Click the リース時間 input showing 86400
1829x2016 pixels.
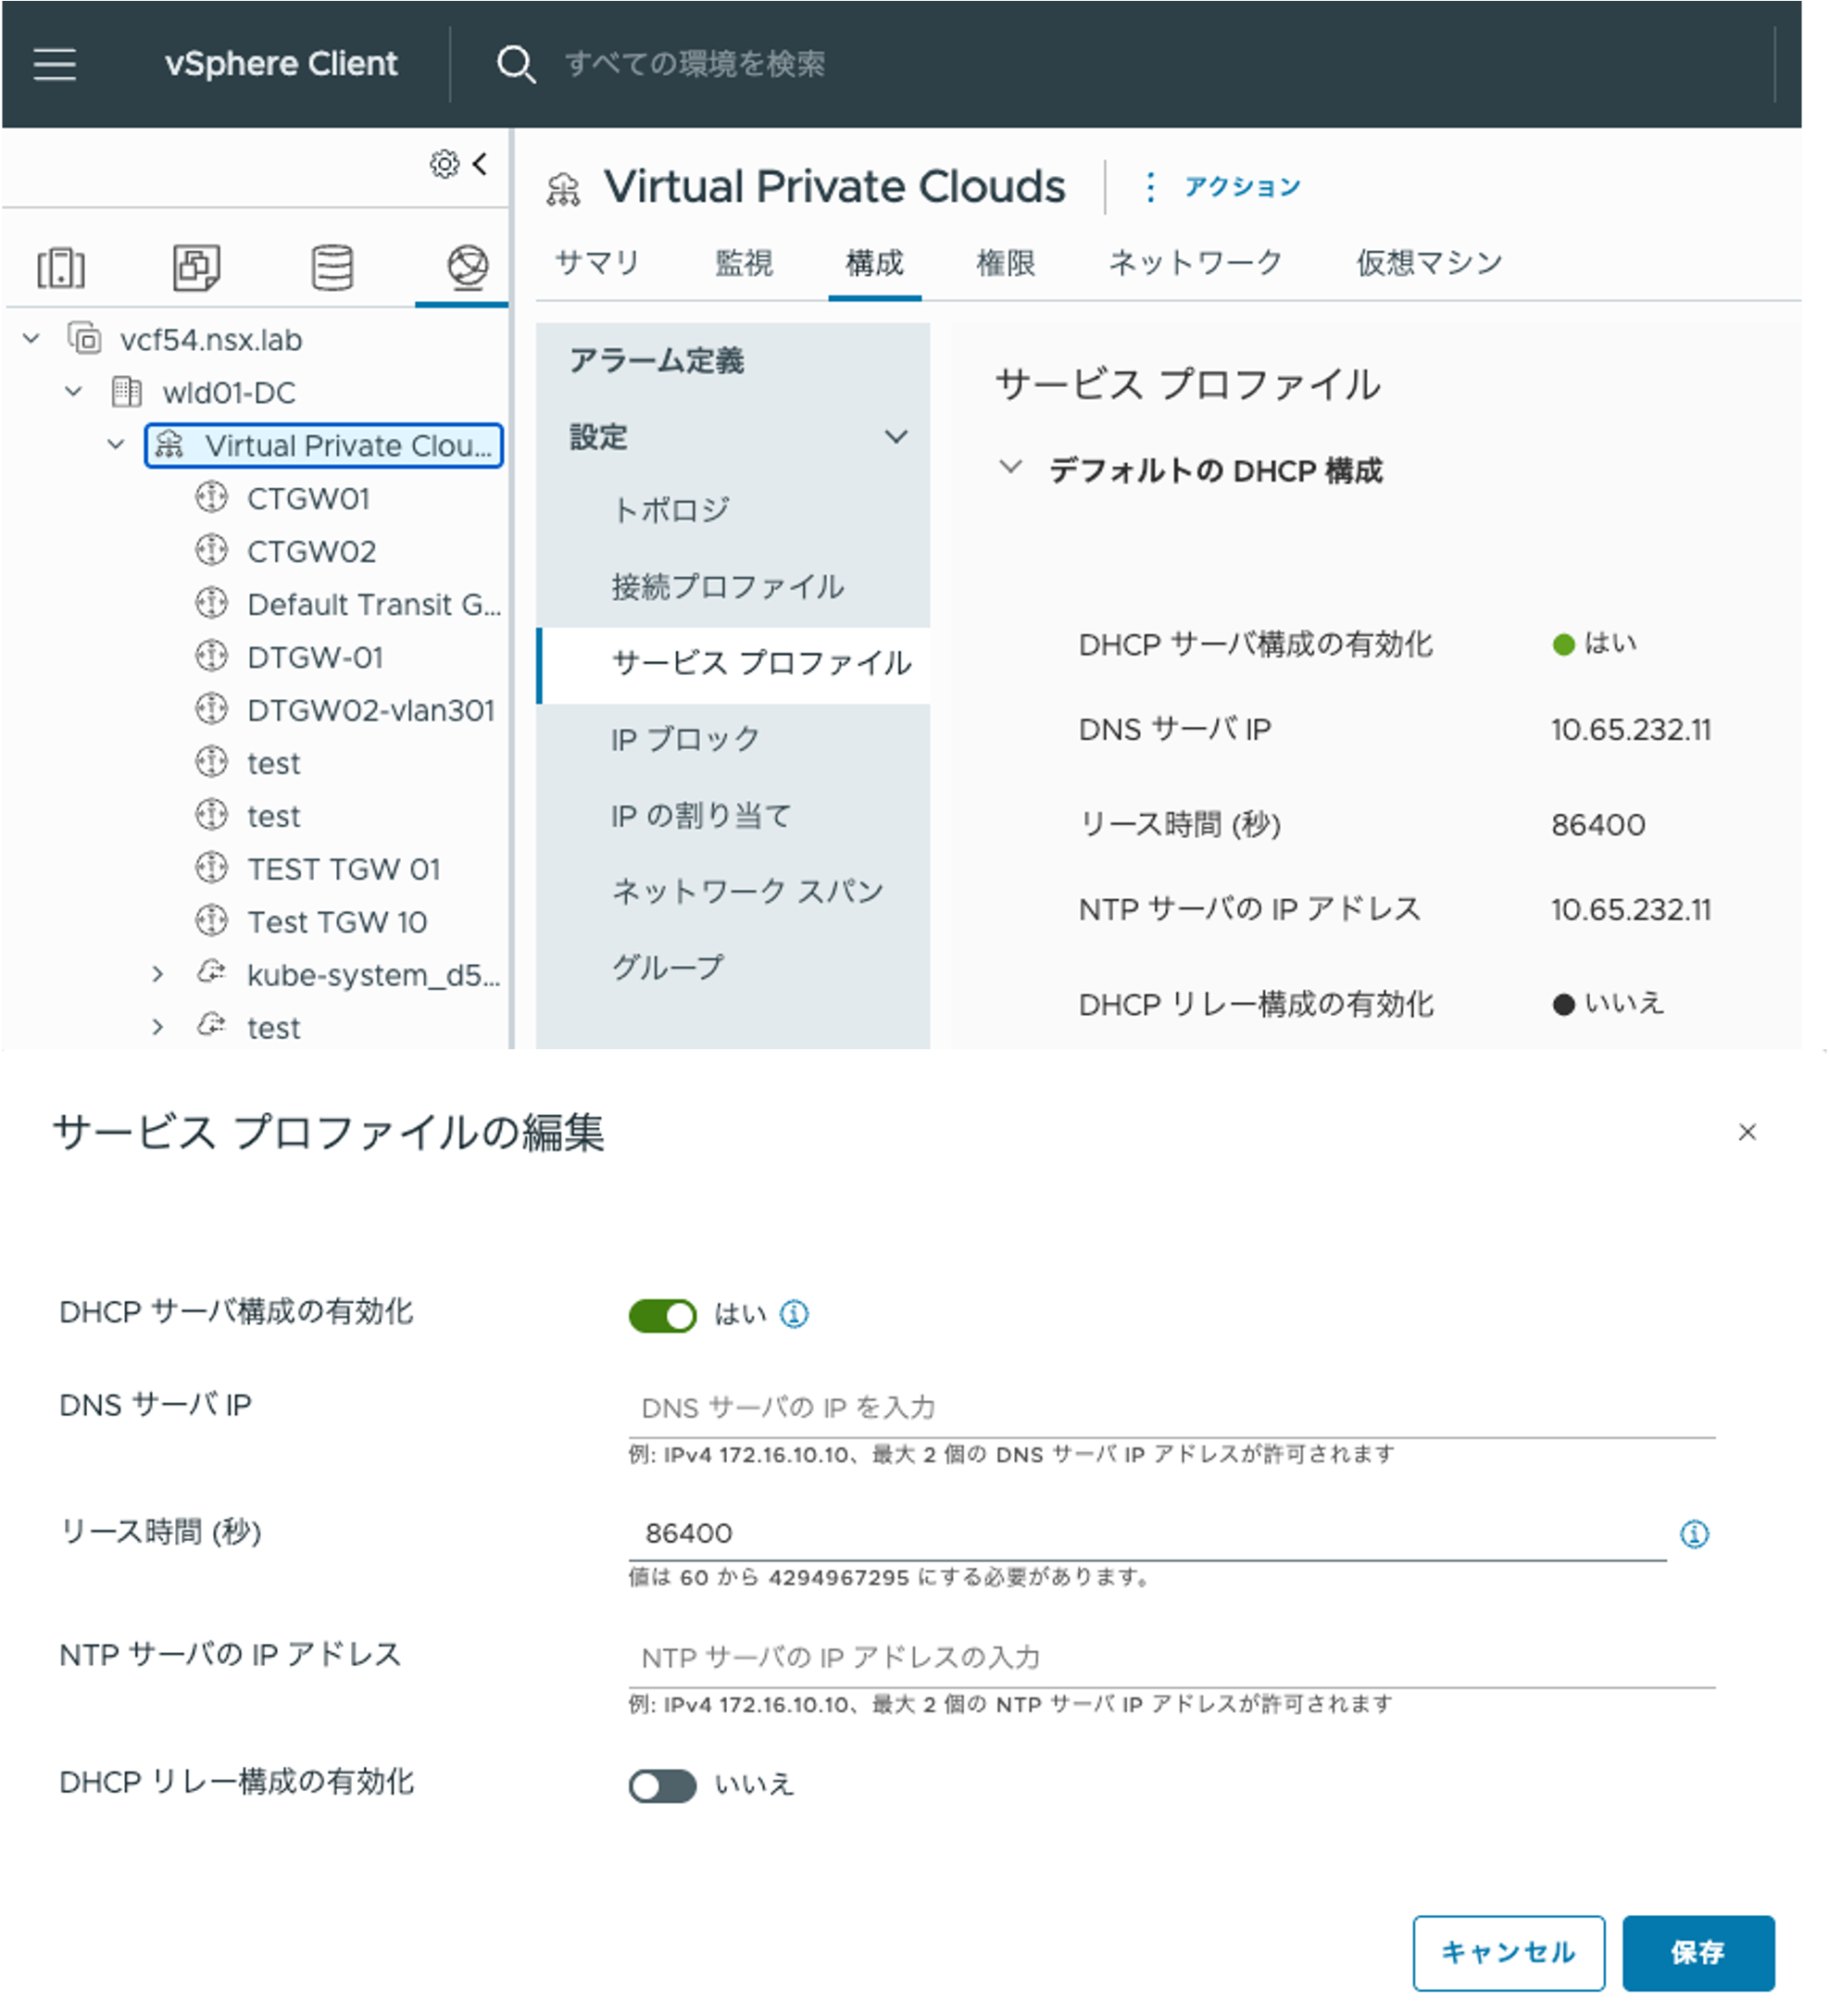[1147, 1534]
